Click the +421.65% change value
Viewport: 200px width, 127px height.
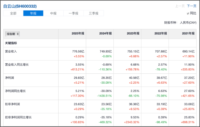click(188, 96)
